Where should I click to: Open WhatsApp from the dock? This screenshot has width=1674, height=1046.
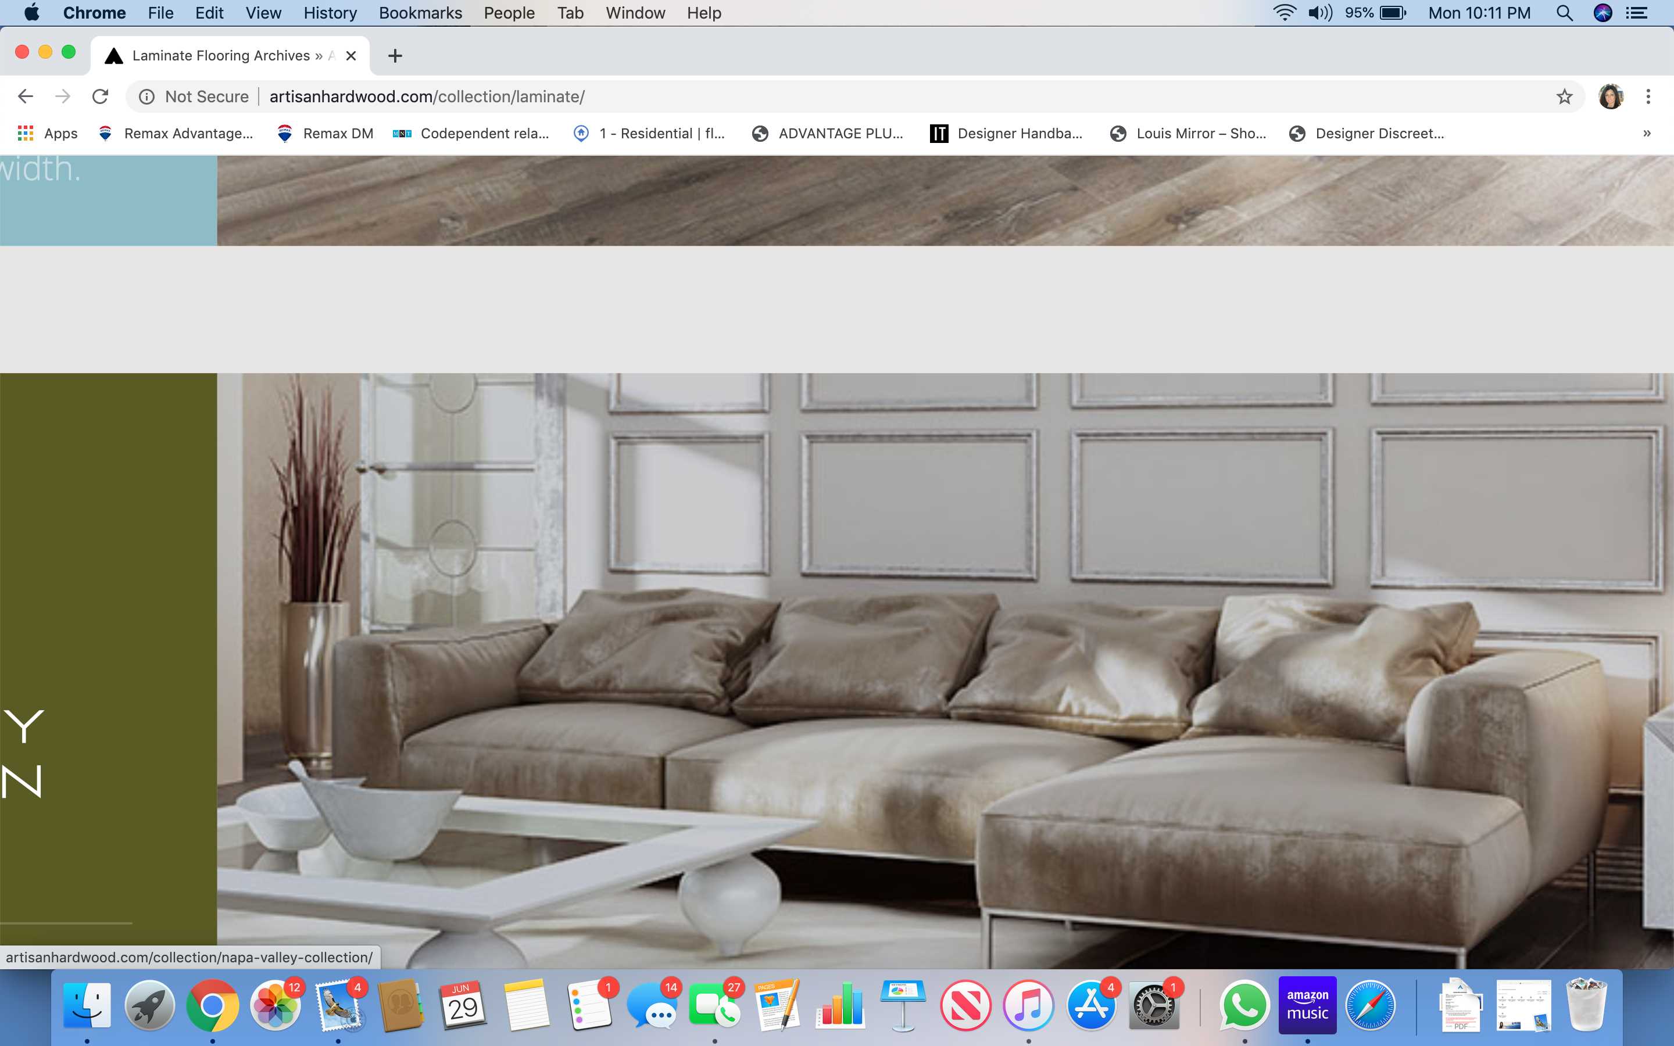pyautogui.click(x=1244, y=1005)
